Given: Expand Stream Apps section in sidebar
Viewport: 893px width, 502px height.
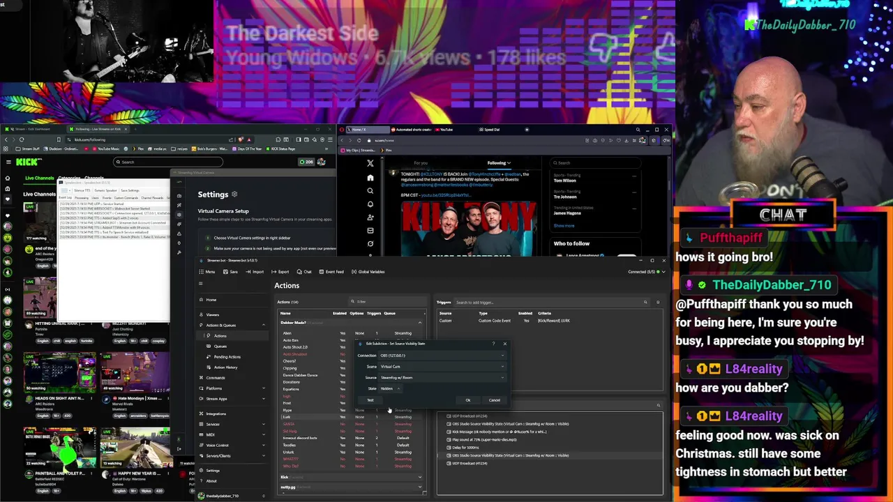Looking at the screenshot, I should 232,399.
